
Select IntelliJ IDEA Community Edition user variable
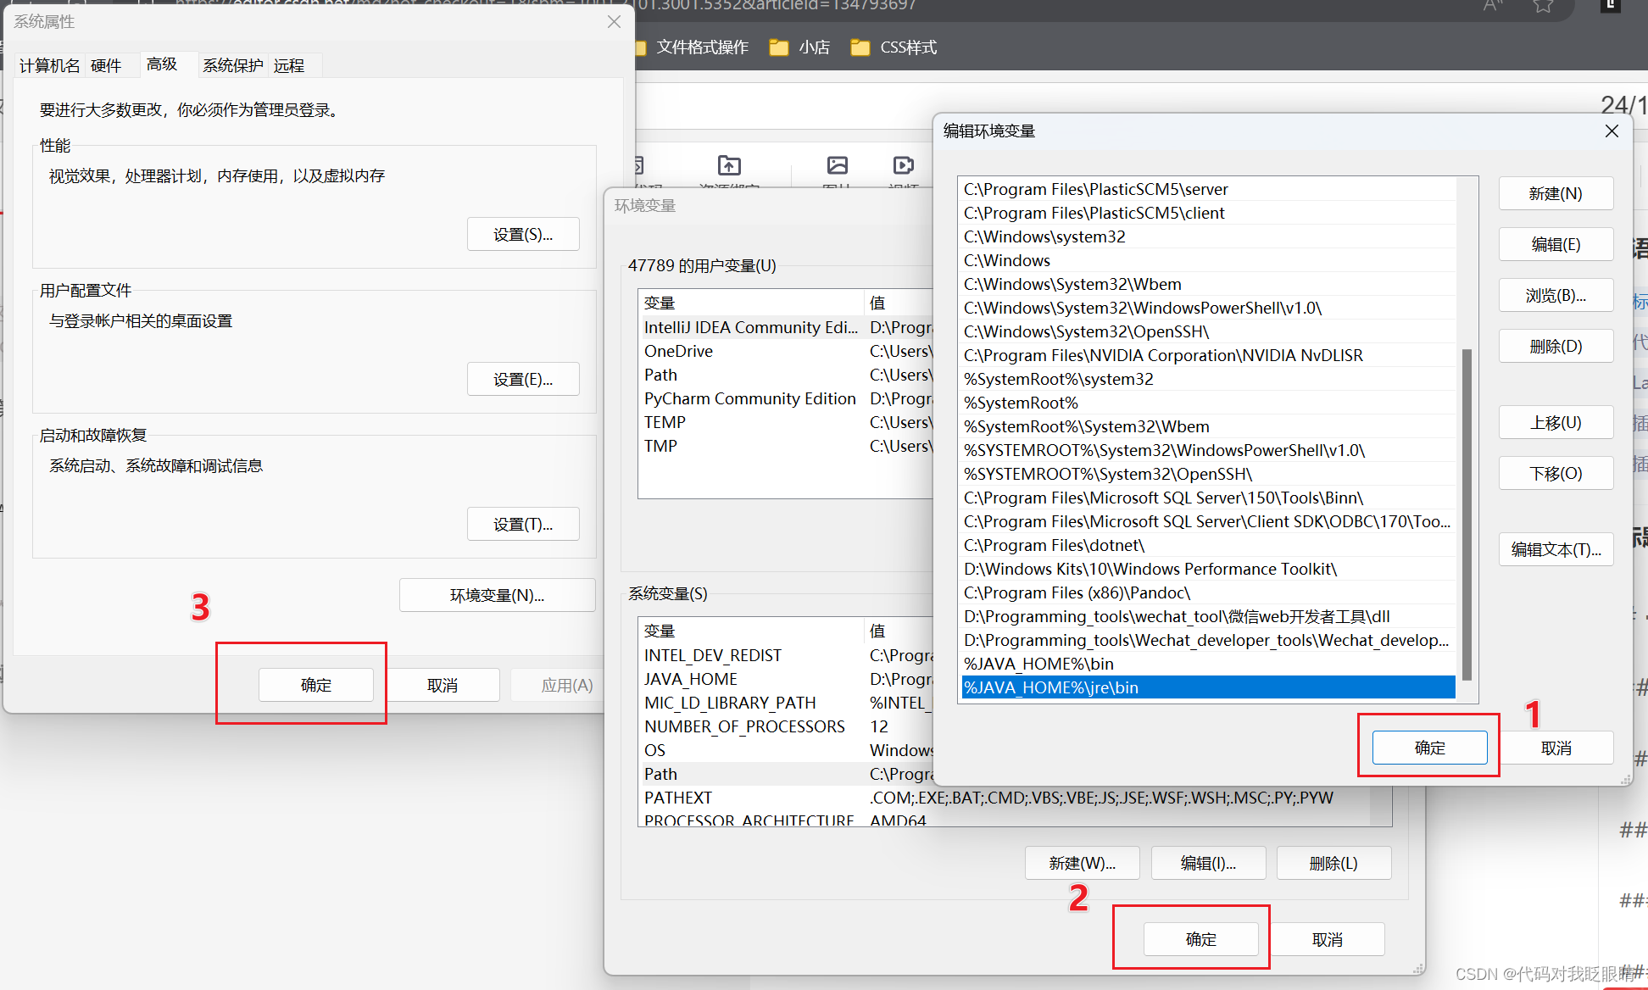[786, 327]
